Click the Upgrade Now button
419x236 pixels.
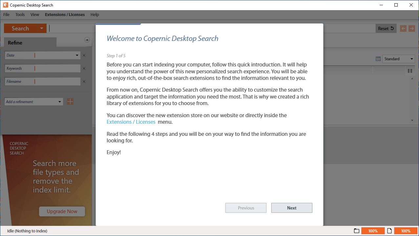tap(62, 211)
